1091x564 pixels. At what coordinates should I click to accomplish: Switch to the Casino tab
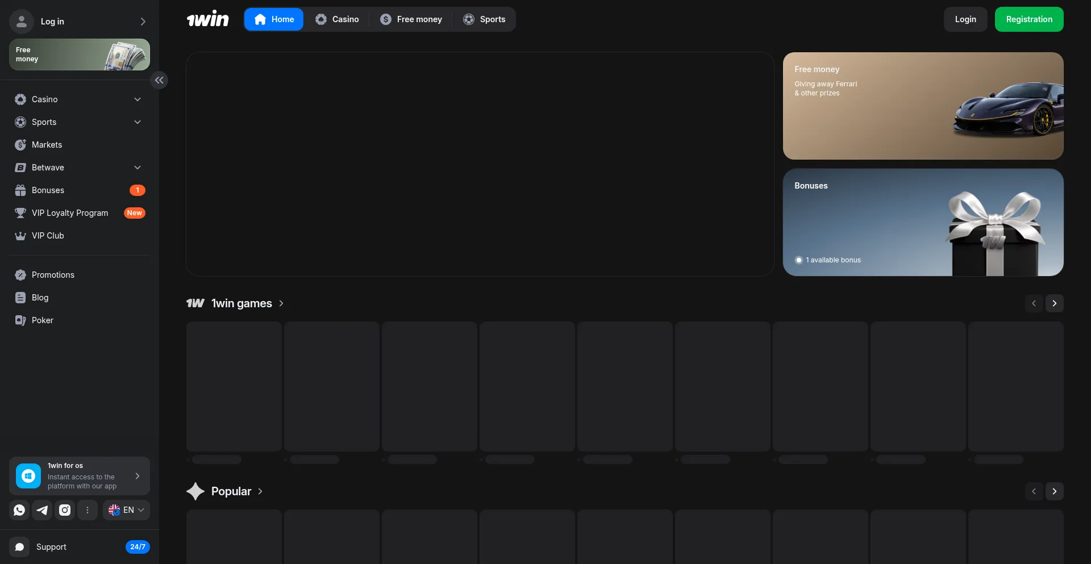[x=337, y=19]
